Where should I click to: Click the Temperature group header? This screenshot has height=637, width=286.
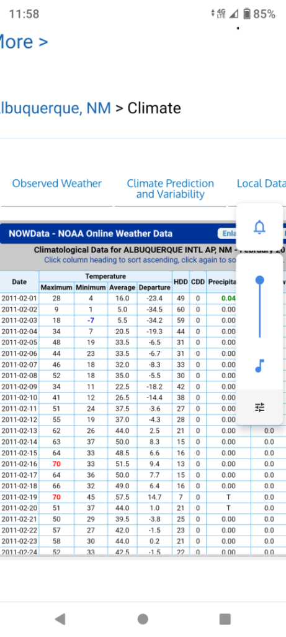click(105, 276)
